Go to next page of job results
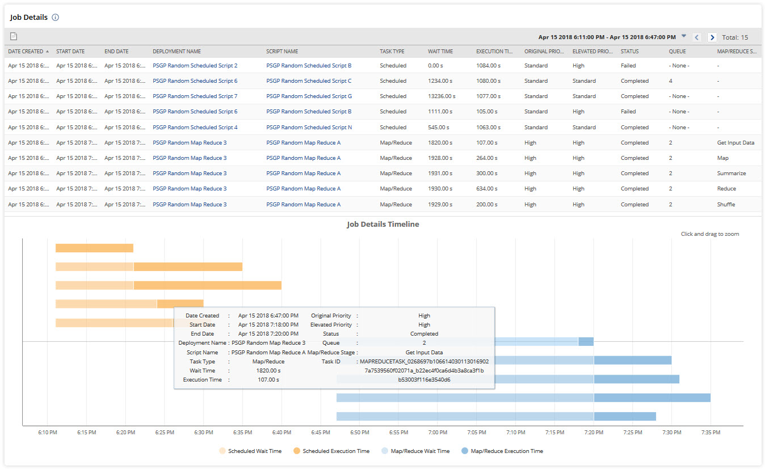 tap(712, 37)
